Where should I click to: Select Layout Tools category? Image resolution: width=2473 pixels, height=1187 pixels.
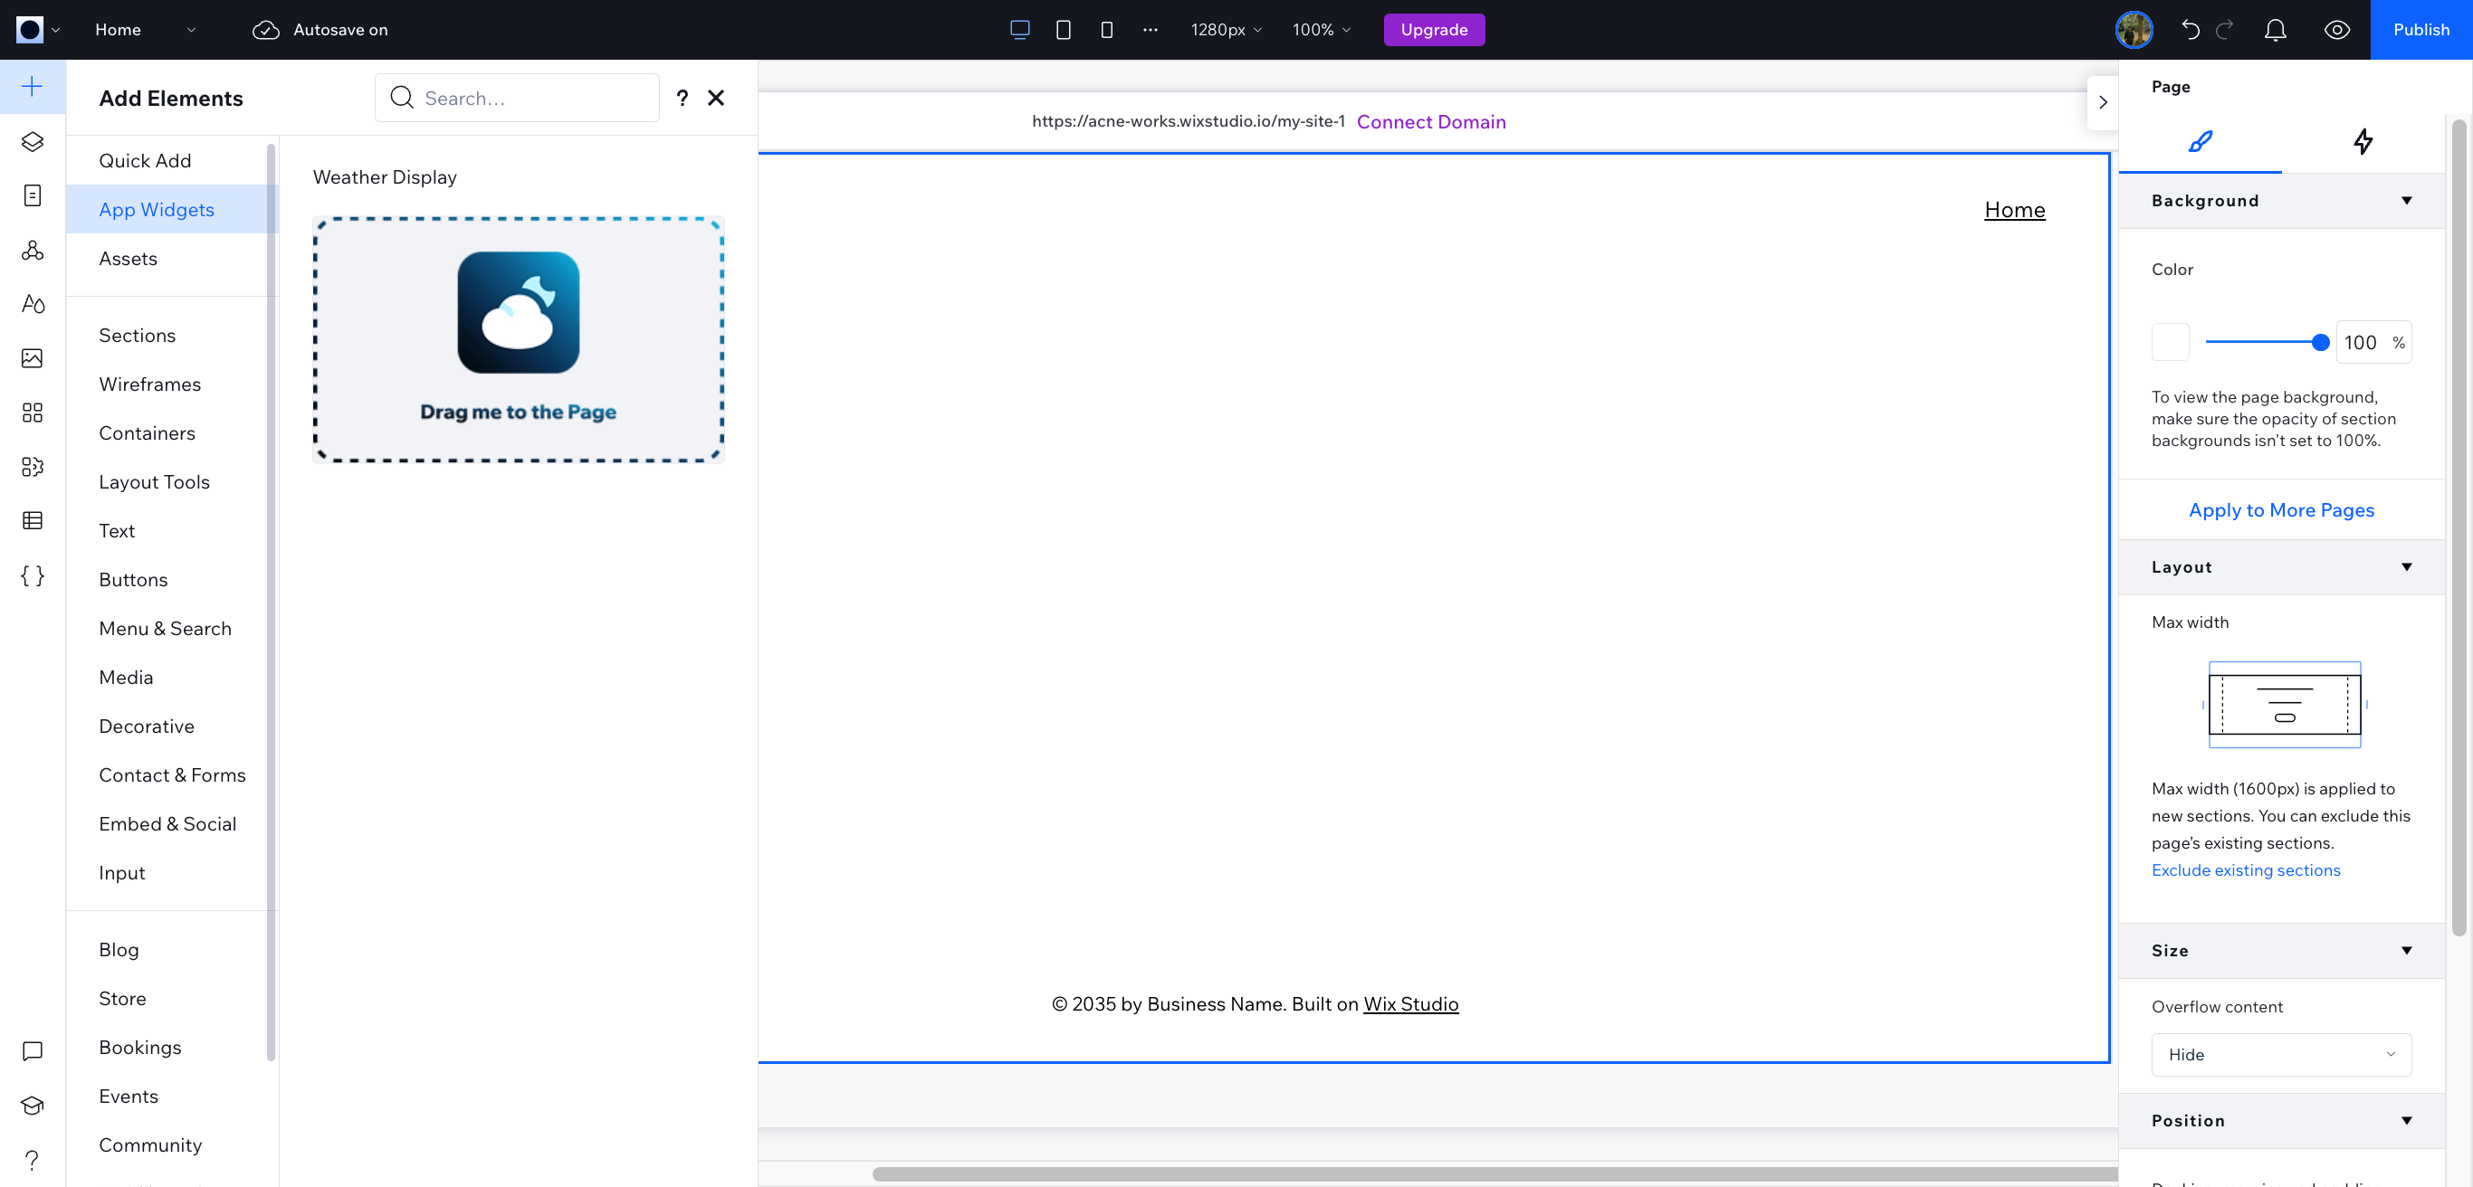tap(171, 482)
